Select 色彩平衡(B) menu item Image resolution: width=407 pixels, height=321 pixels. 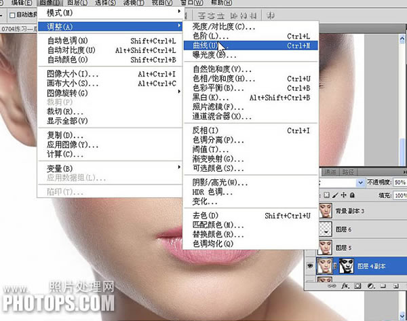tap(251, 88)
